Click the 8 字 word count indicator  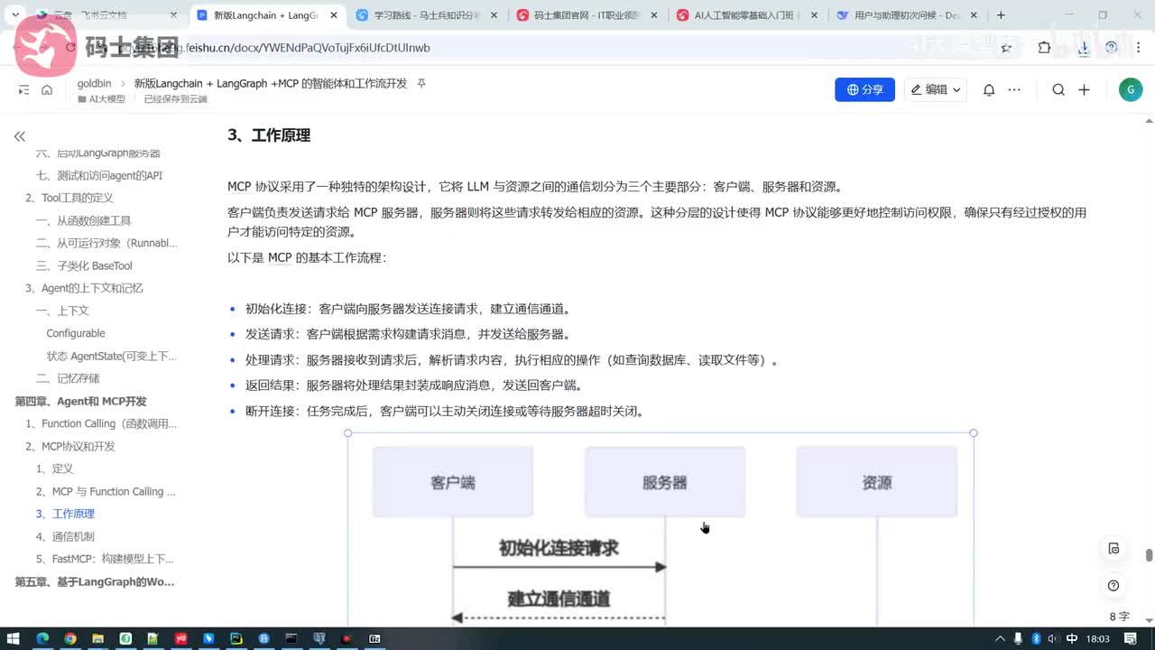(1119, 617)
